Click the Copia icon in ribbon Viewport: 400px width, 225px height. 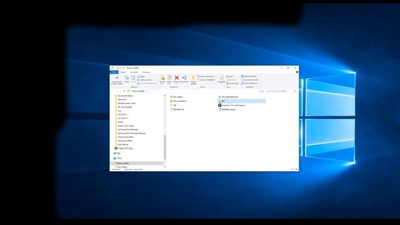click(126, 77)
